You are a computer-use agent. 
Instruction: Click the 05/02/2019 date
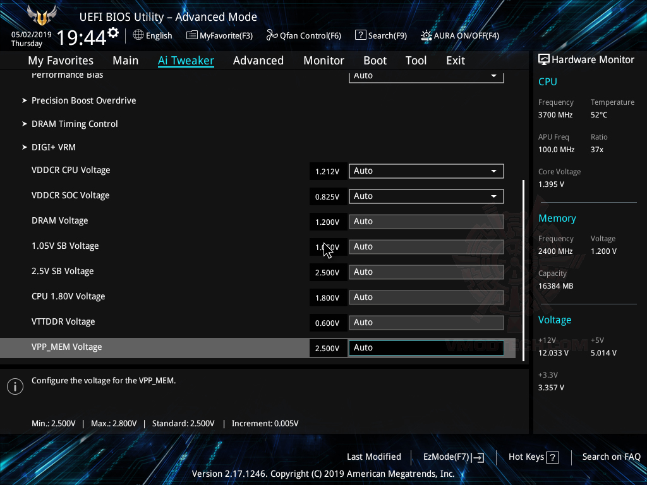click(32, 35)
